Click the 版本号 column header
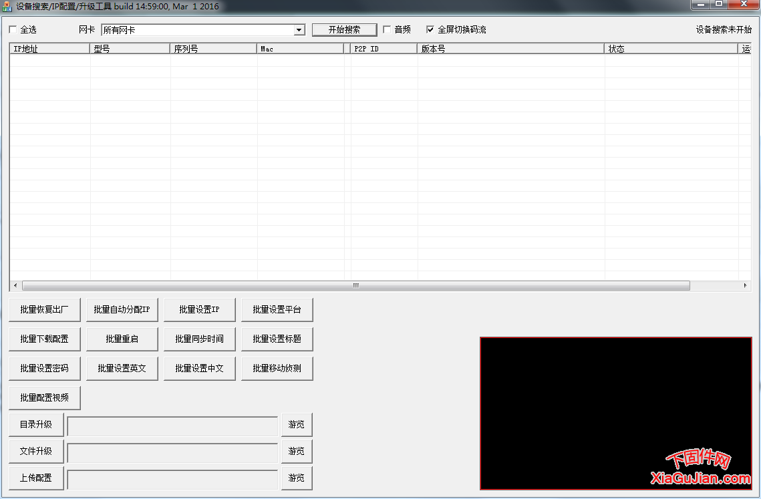761x499 pixels. 510,49
